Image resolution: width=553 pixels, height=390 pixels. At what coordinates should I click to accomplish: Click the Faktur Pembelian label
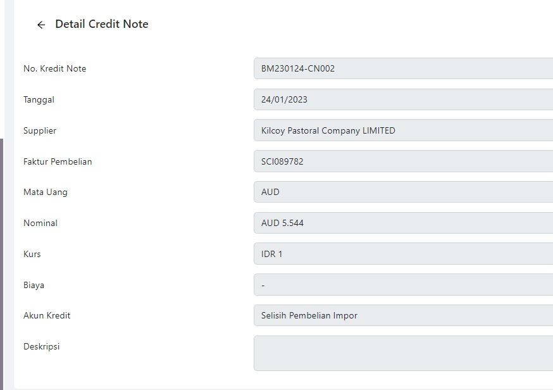click(58, 161)
